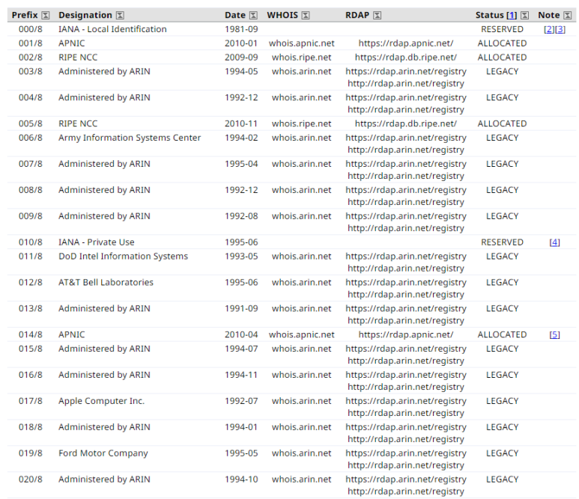Click the sort icon beside Date header
Screen dimensions: 579x499
point(252,16)
